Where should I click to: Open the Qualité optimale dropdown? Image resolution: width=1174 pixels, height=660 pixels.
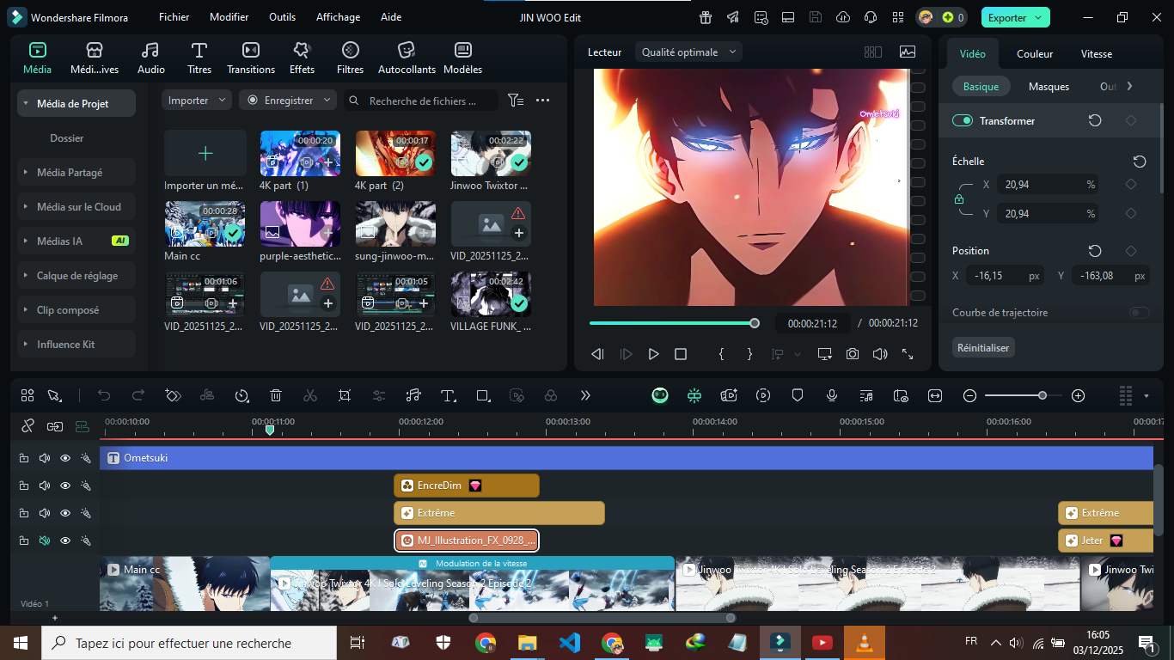(689, 52)
